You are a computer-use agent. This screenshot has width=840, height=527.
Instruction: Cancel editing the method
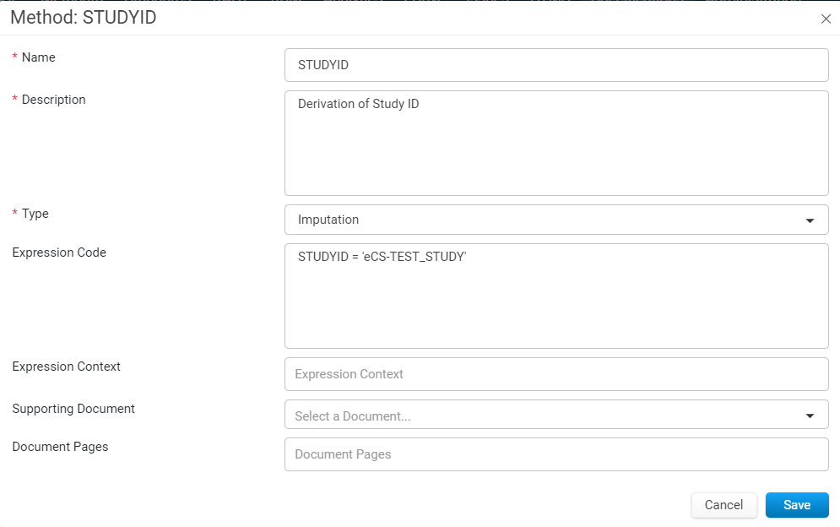(723, 505)
